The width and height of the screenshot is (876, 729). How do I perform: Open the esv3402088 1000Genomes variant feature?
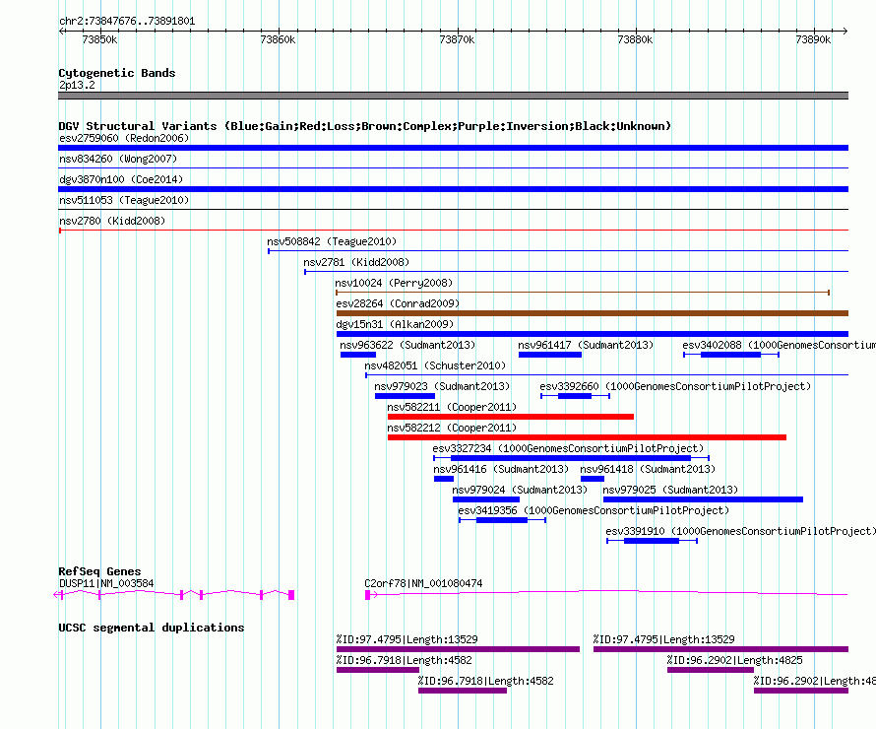(x=730, y=355)
